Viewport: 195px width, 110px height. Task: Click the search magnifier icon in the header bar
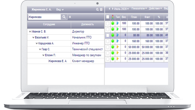[x=97, y=10]
